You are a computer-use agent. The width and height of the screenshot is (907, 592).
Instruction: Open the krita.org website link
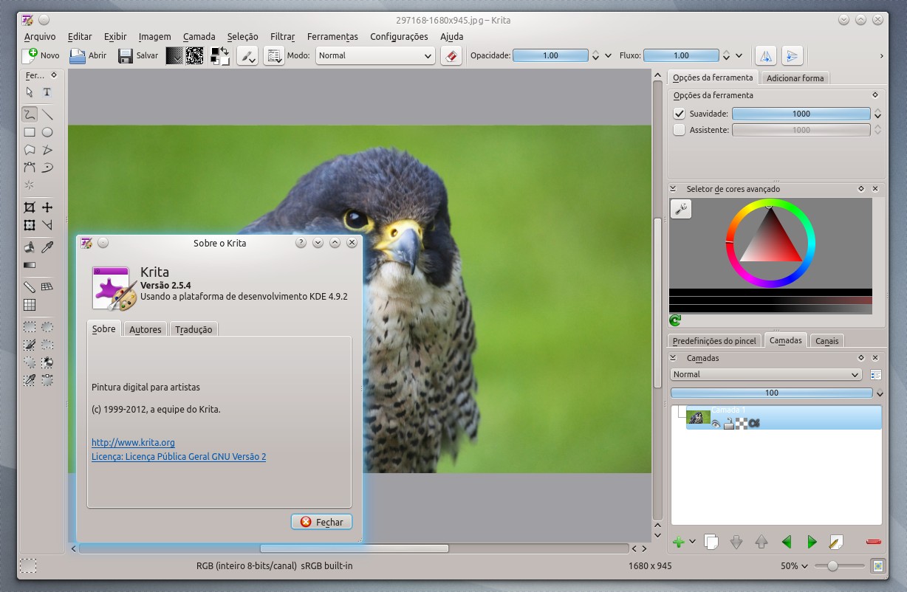[132, 442]
